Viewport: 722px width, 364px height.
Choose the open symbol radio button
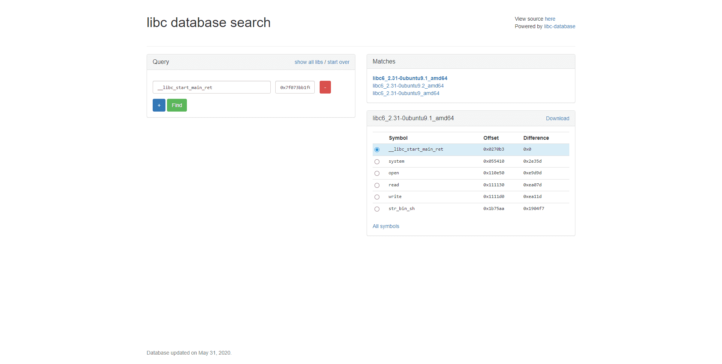coord(377,173)
